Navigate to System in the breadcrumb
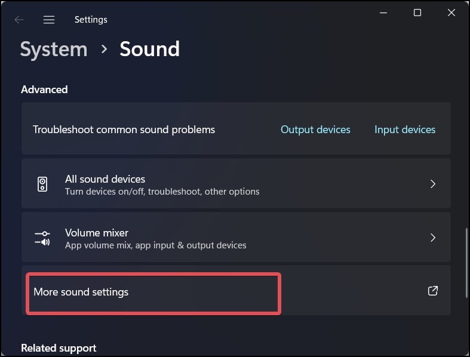Screen dimensions: 470x357 54,50
